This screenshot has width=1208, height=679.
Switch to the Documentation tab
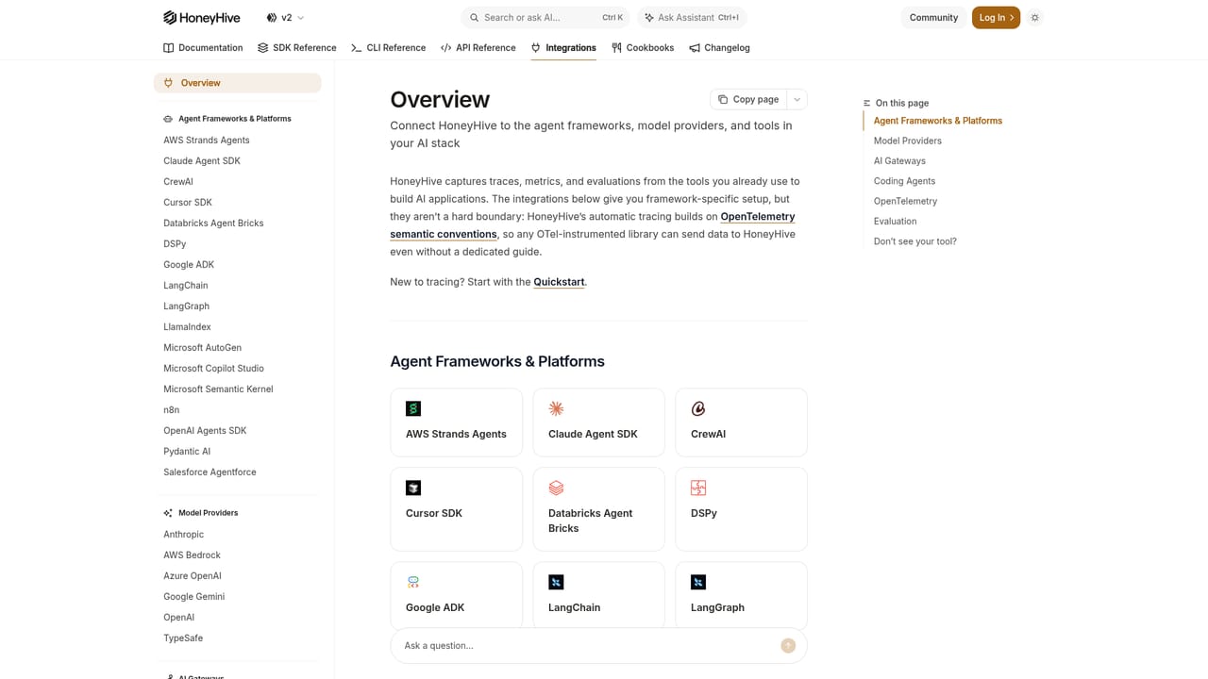point(203,47)
